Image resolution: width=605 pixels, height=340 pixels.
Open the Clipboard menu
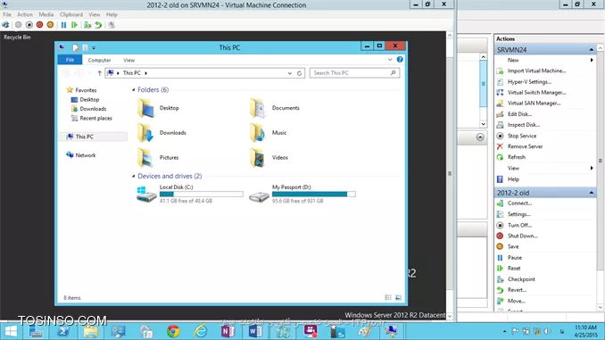click(71, 14)
